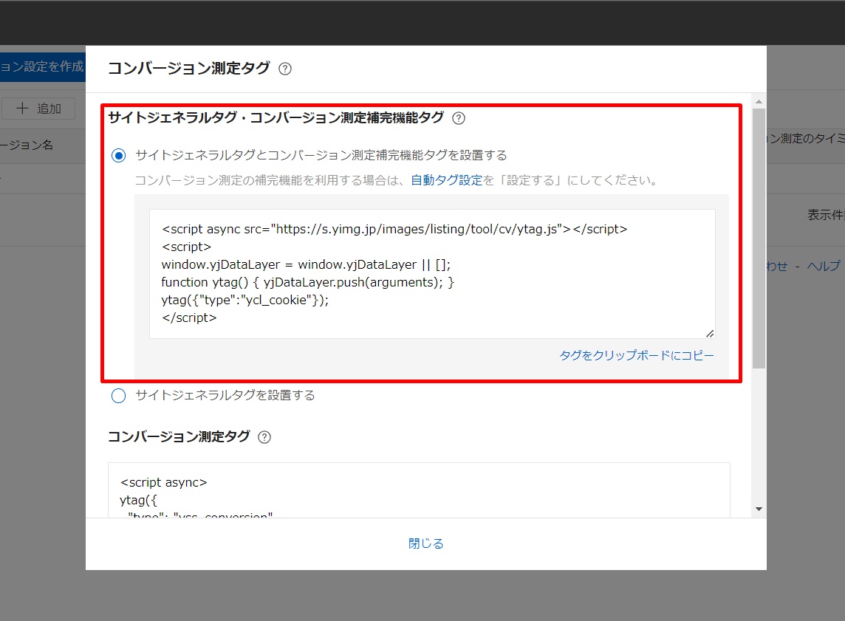Open the お問い合わせ link behind the dialog
Viewport: 845px width, 621px height.
click(774, 267)
